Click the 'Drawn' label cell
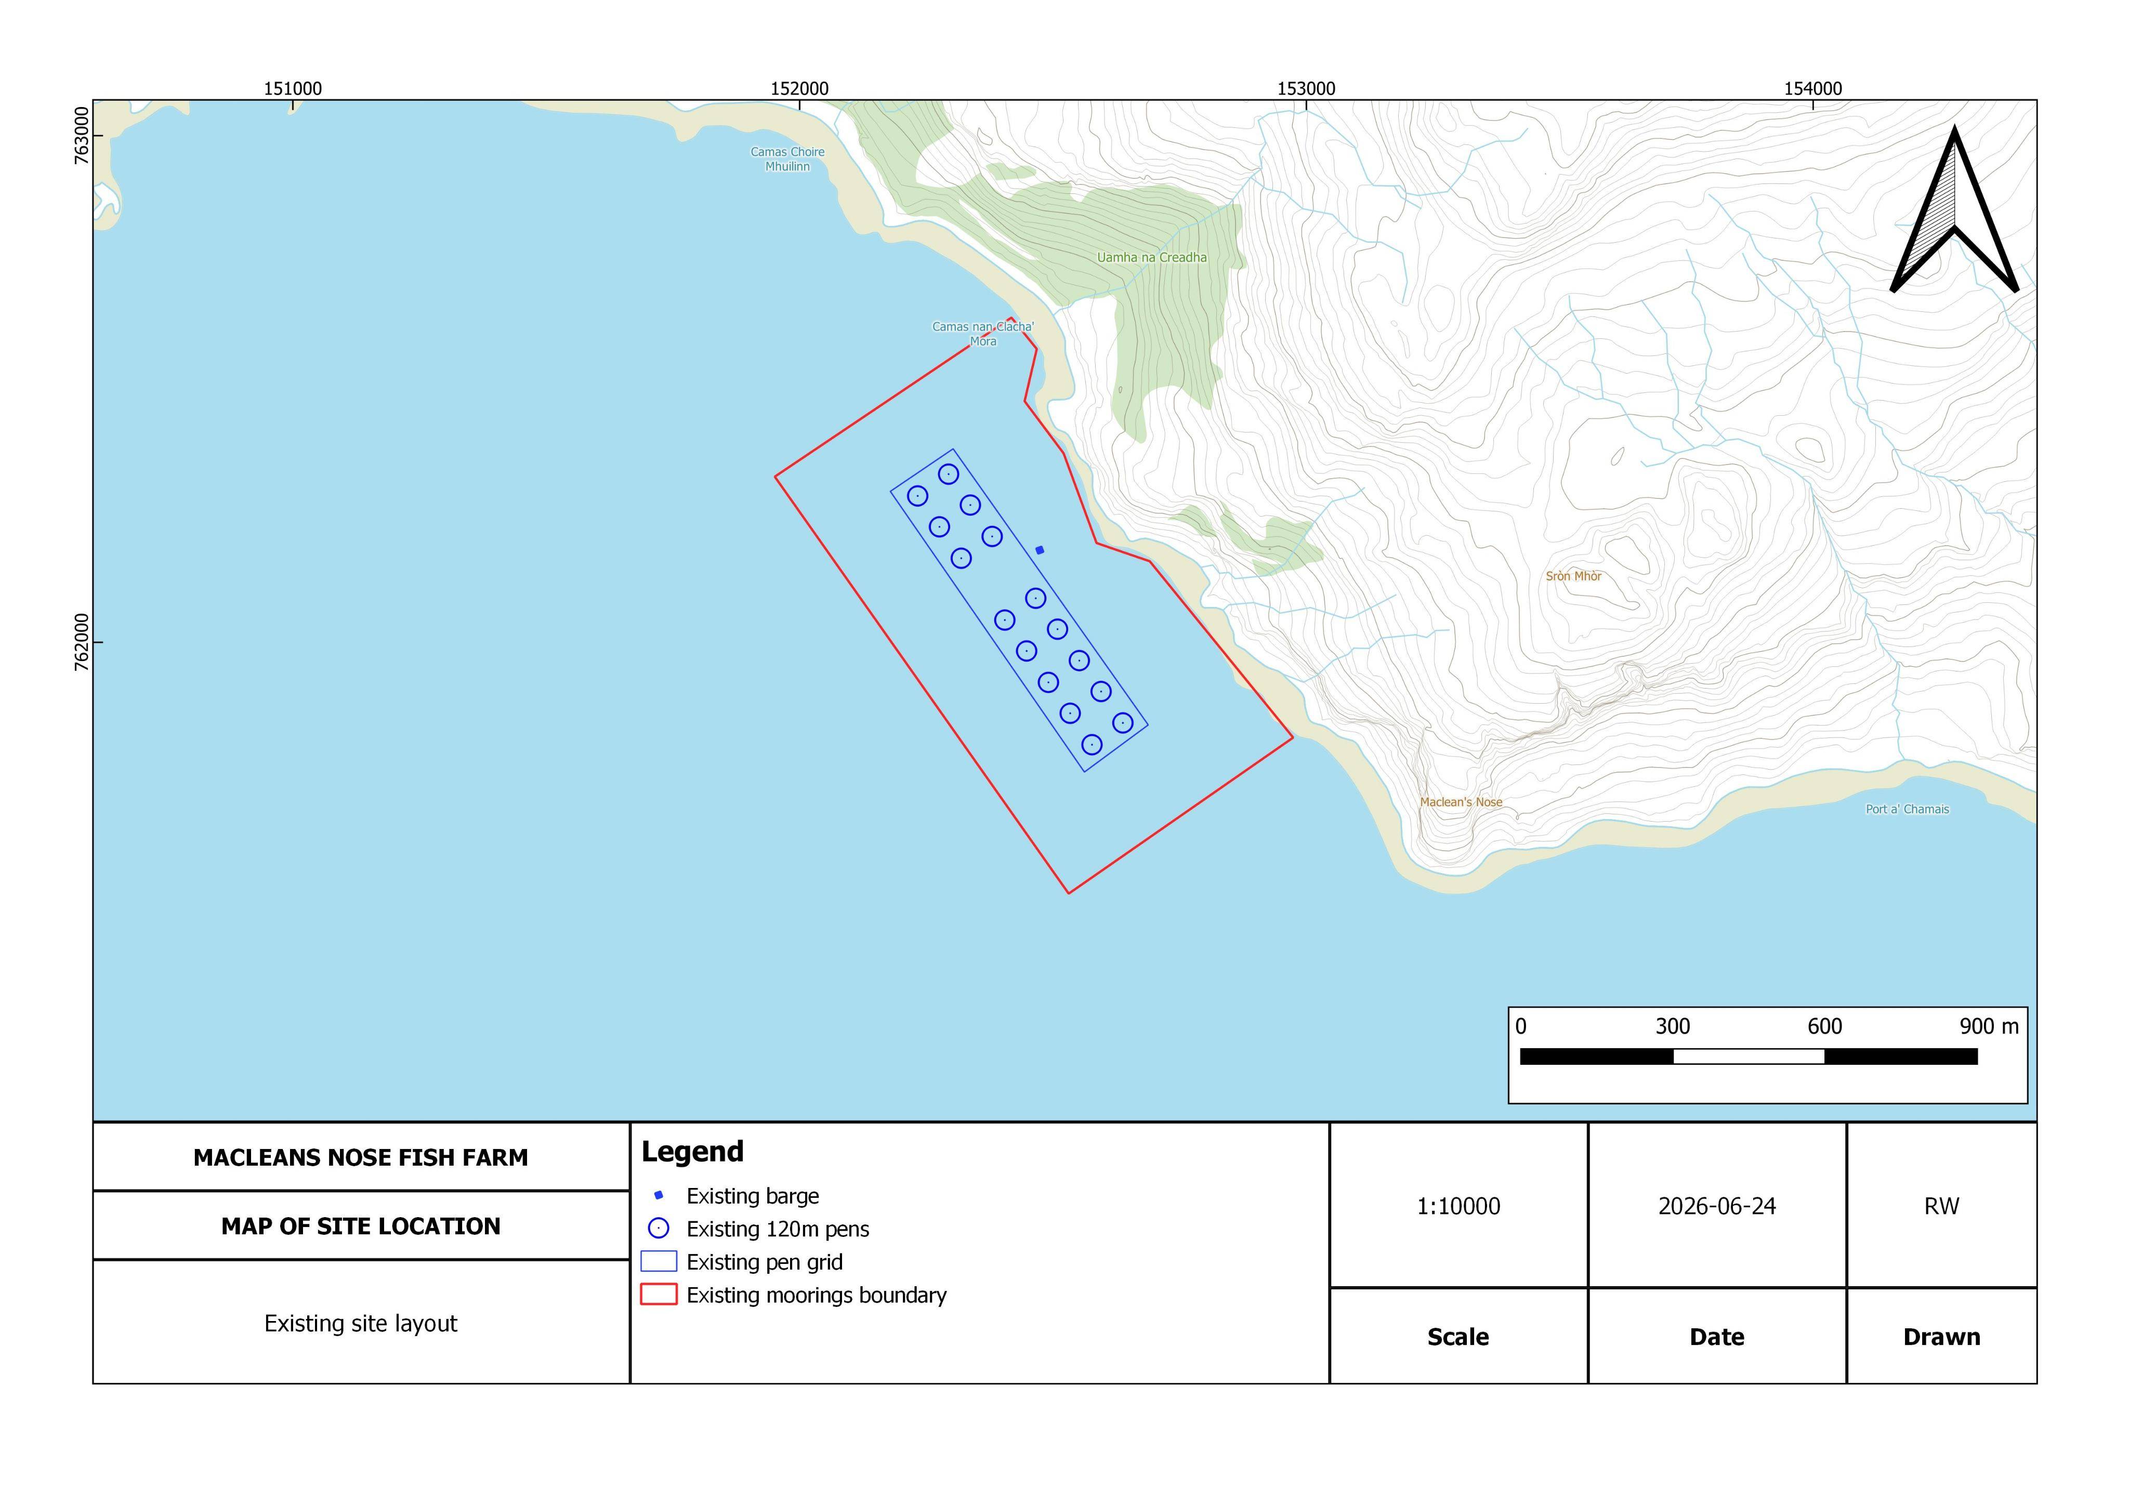The width and height of the screenshot is (2129, 1505). tap(1942, 1336)
